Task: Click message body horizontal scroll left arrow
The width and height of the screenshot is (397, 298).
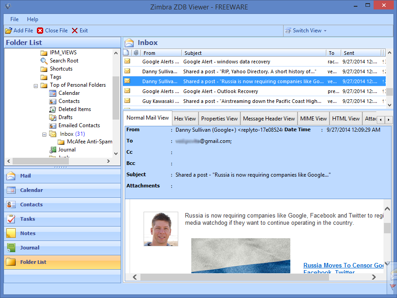Action: click(135, 277)
